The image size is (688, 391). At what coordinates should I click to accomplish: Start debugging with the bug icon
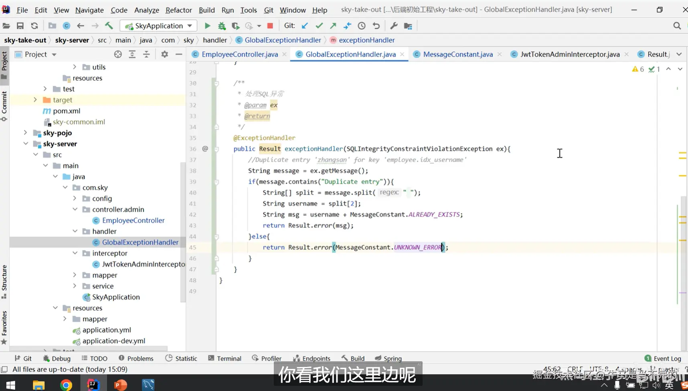click(x=222, y=26)
